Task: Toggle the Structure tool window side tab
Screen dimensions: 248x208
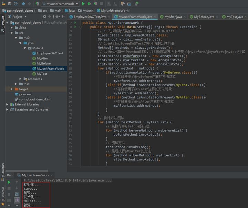Action: coord(3,171)
